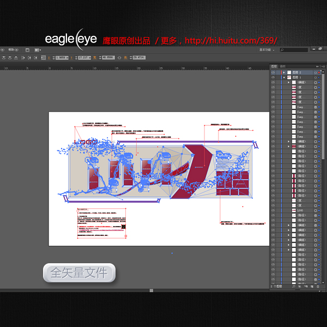
Task: Switch to the 图层 (Layers) tab
Action: click(274, 66)
